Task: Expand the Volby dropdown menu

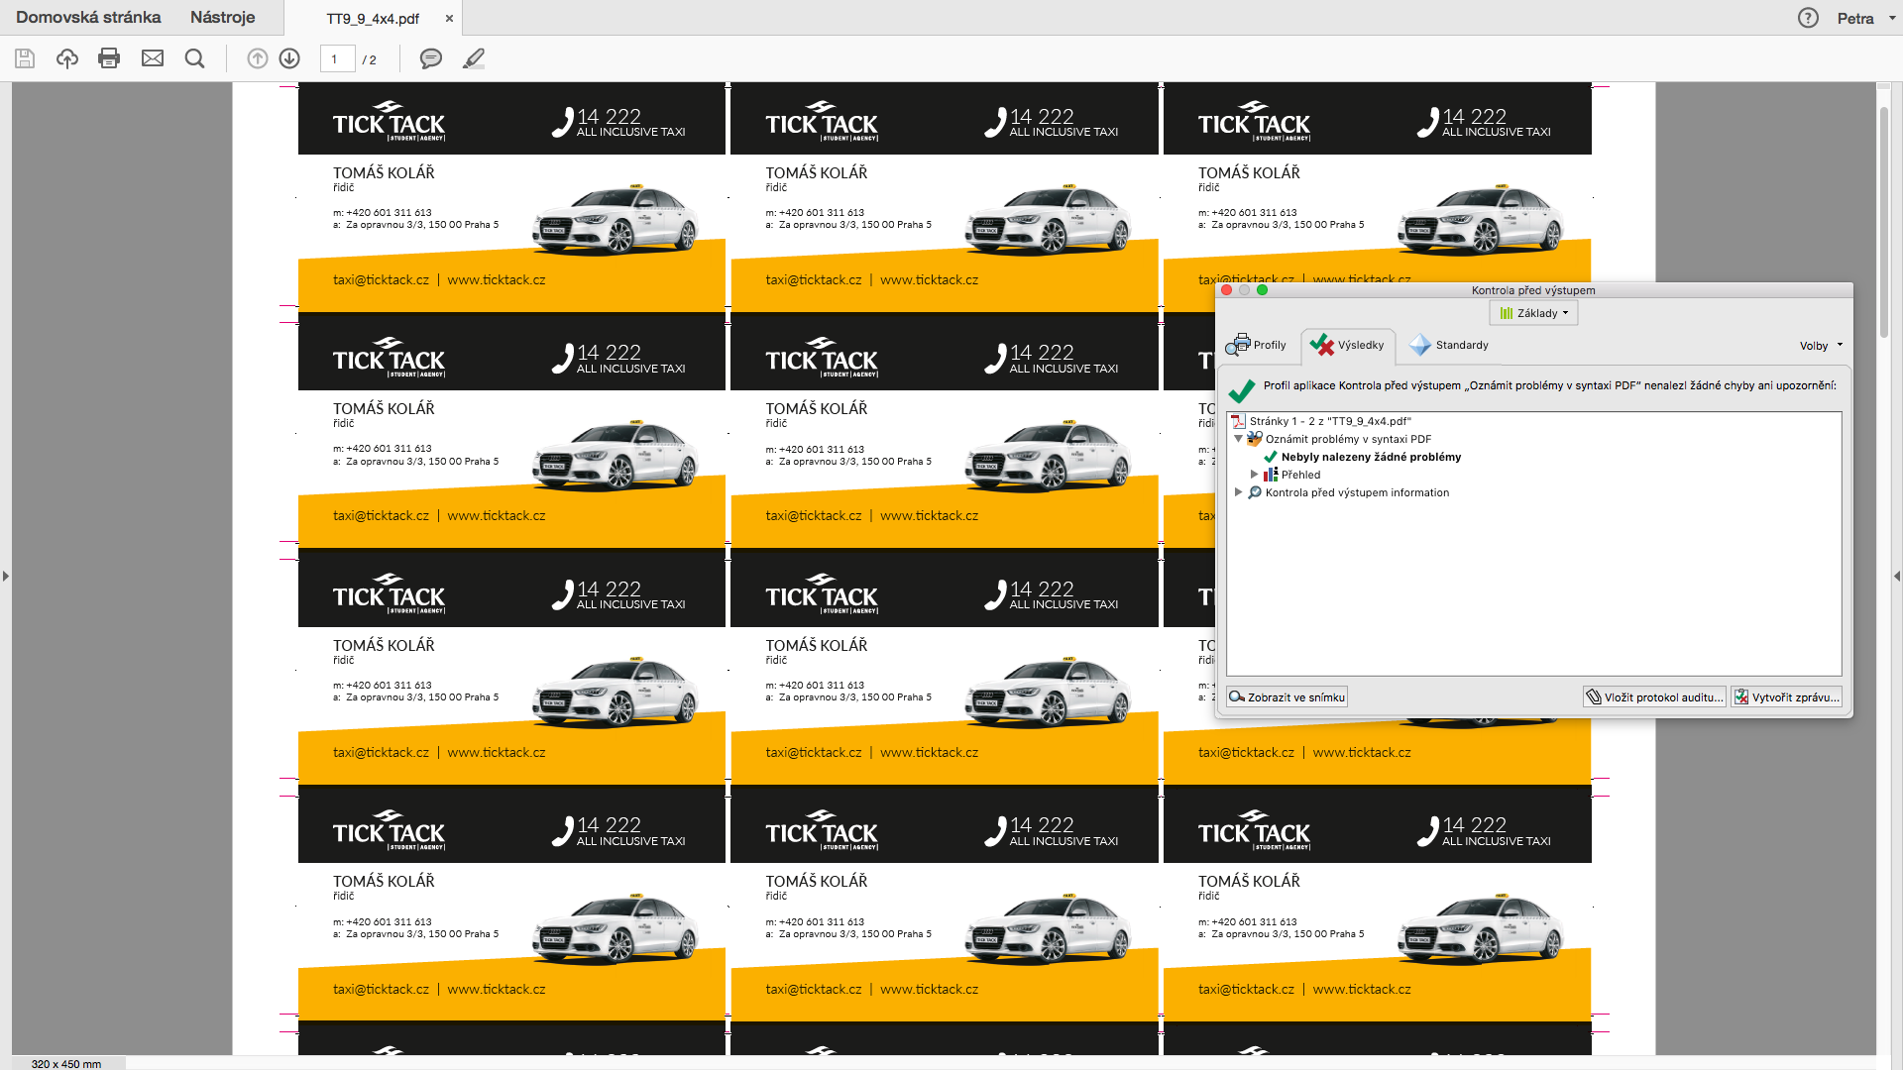Action: click(x=1818, y=344)
